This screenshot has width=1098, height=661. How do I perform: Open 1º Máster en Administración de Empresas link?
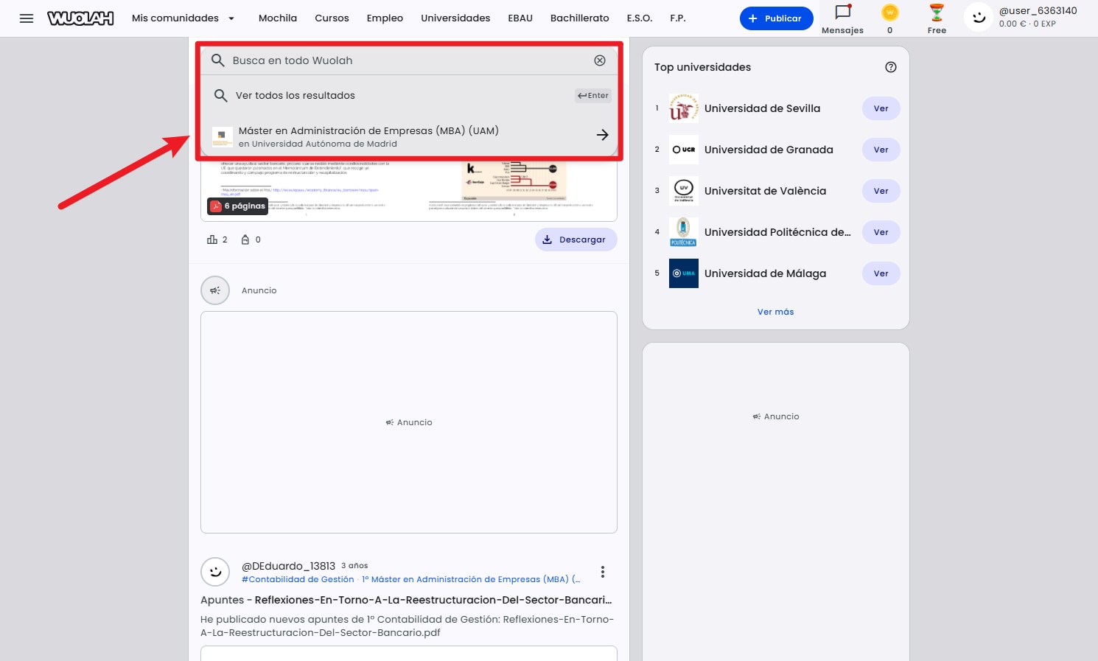click(471, 579)
